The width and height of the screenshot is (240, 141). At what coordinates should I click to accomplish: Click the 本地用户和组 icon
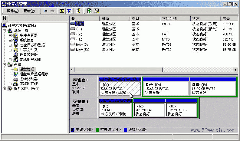[16, 60]
